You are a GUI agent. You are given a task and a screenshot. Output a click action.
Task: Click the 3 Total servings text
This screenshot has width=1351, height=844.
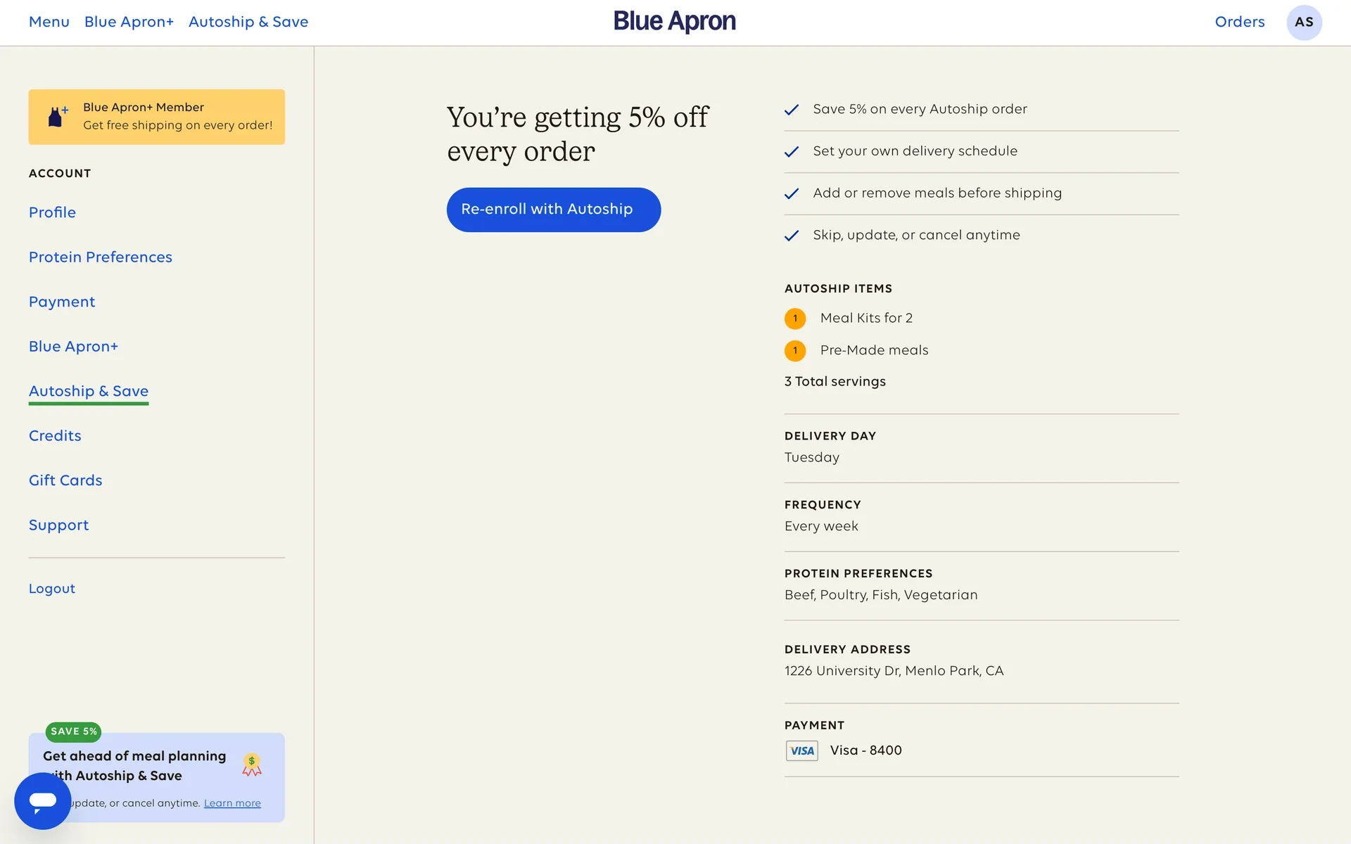click(x=835, y=382)
